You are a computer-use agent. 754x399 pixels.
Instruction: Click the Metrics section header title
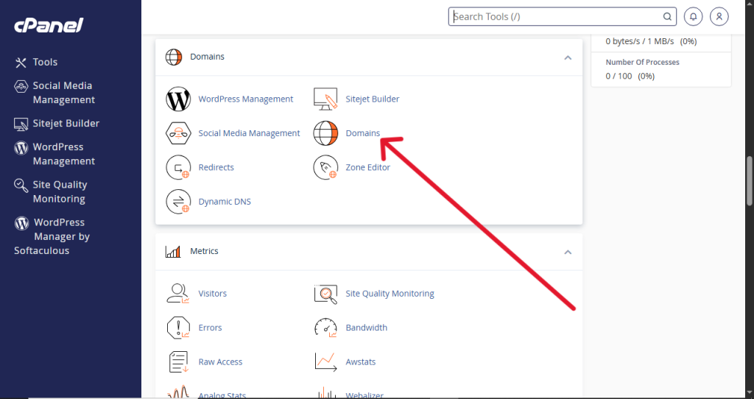(x=205, y=251)
